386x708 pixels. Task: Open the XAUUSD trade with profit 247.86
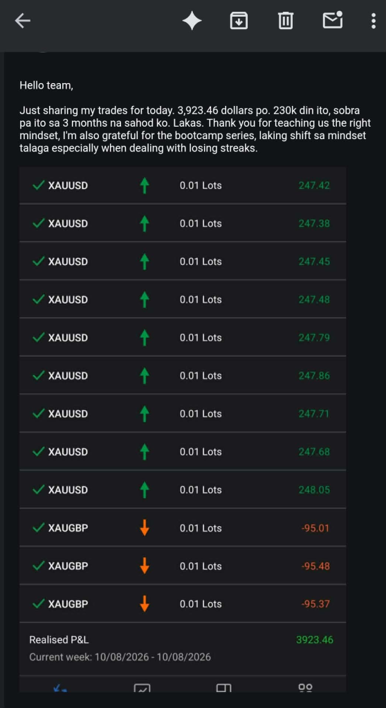pos(183,375)
